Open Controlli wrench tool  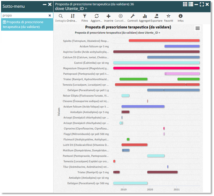click(132, 16)
